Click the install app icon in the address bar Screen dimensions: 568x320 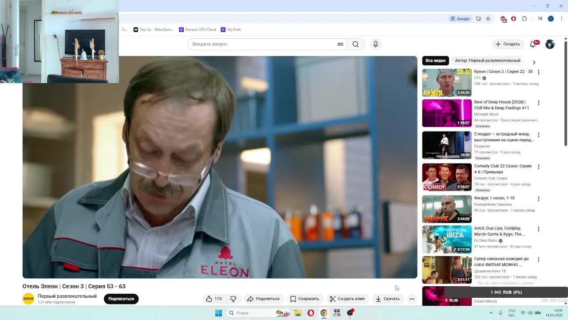click(478, 19)
